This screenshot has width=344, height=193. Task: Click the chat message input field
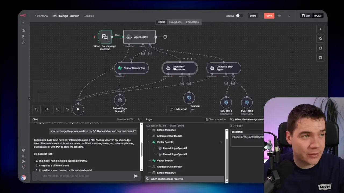81,176
